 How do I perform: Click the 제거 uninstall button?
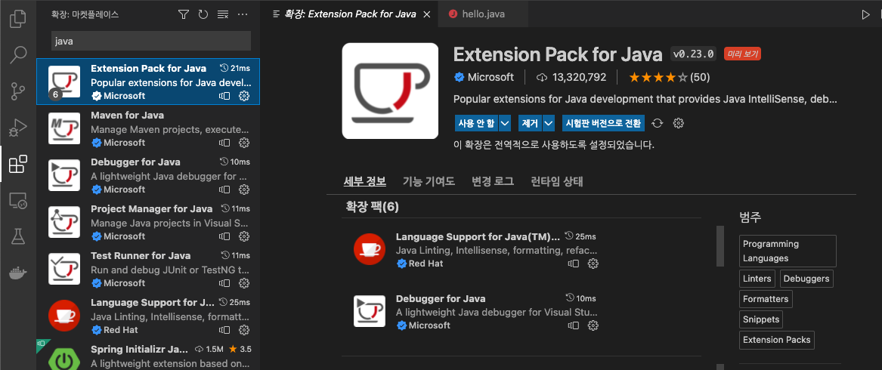click(530, 122)
